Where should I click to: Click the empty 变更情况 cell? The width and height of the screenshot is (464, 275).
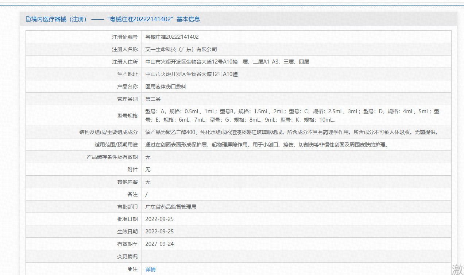(x=292, y=256)
